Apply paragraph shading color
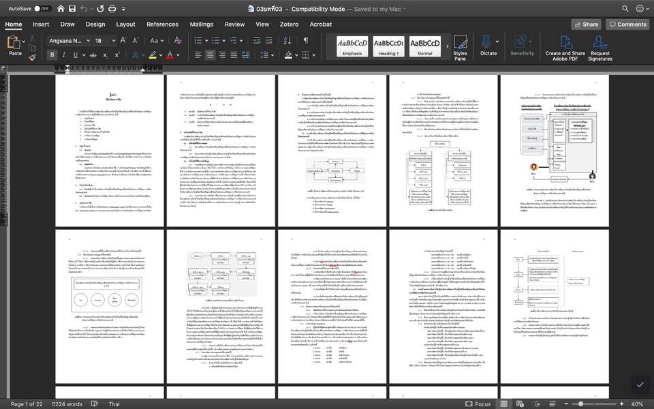 [x=288, y=55]
